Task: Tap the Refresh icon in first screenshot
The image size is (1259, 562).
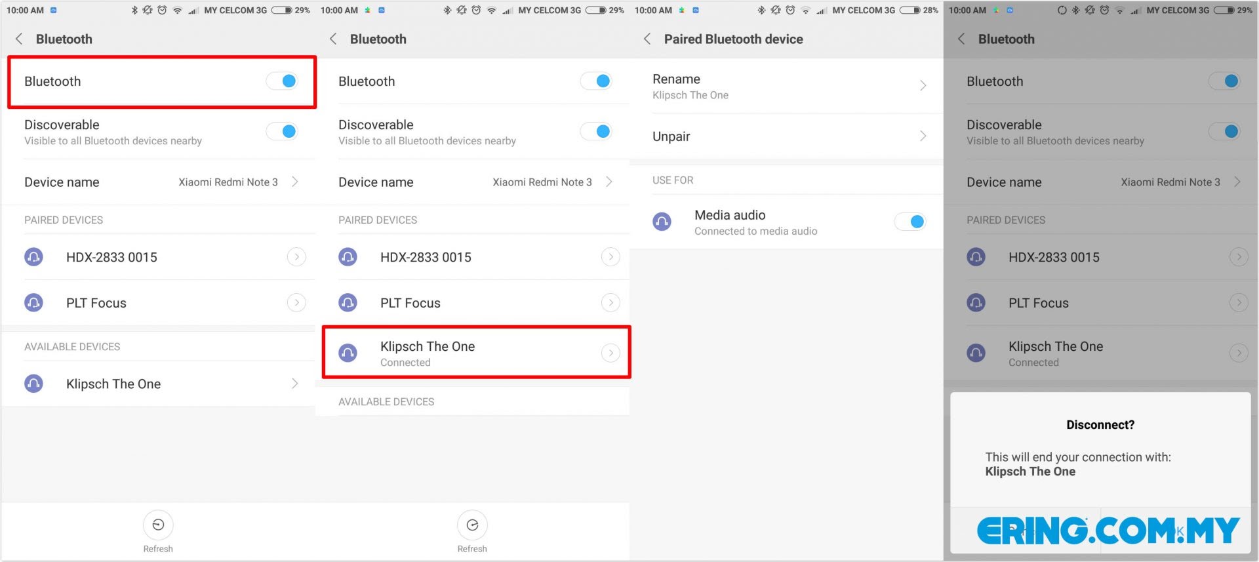Action: (158, 525)
